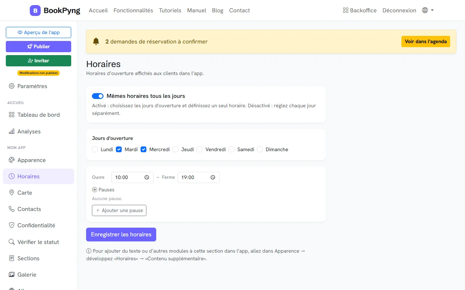
Task: Click Voir dans l'agenda button
Action: [426, 41]
